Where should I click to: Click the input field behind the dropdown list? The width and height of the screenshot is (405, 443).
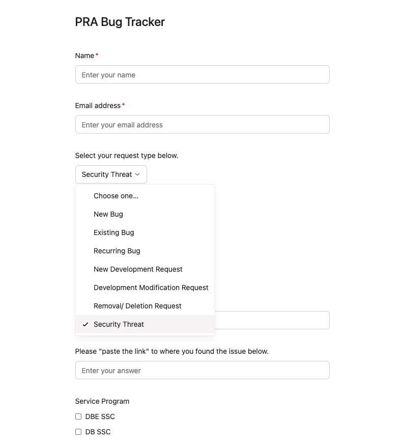(272, 320)
